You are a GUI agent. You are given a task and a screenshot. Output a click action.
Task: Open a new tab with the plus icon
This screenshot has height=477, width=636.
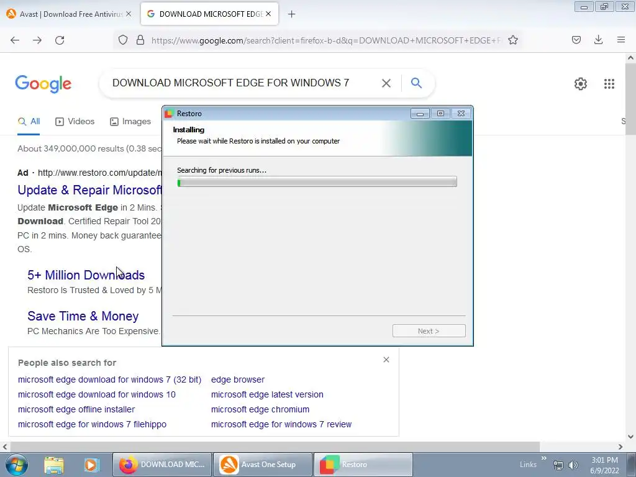pos(291,14)
